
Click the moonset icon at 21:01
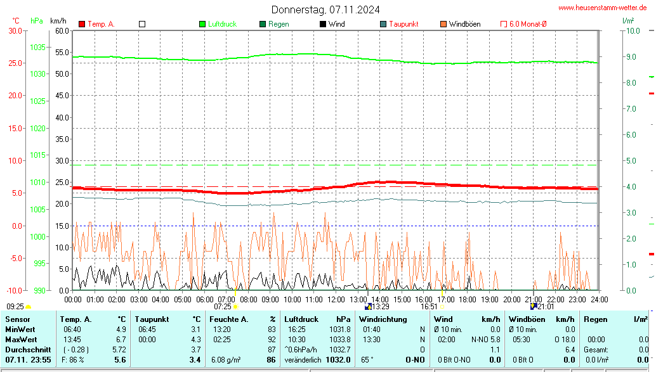tap(534, 307)
